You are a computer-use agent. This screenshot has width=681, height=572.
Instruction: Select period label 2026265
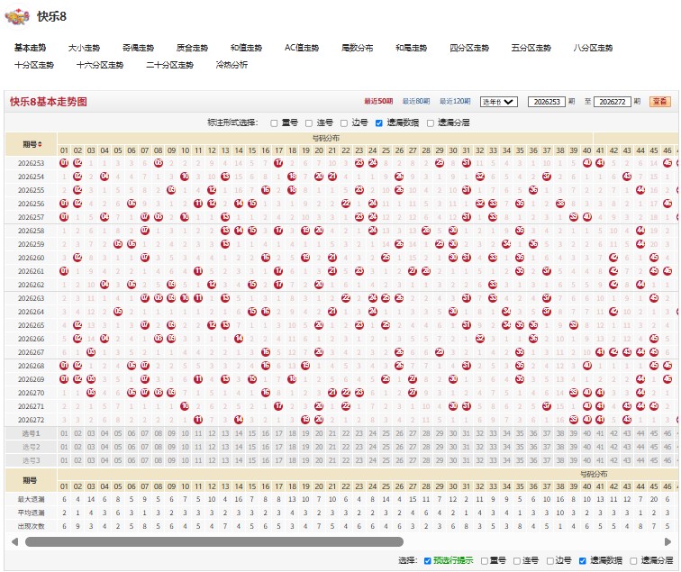click(31, 325)
